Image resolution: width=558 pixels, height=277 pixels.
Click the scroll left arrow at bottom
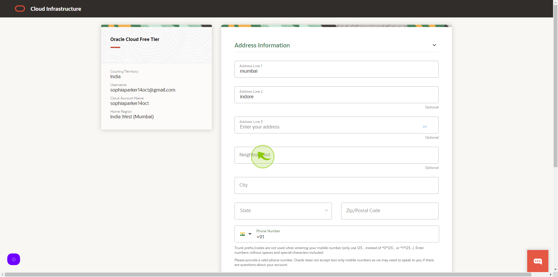pyautogui.click(x=2, y=275)
